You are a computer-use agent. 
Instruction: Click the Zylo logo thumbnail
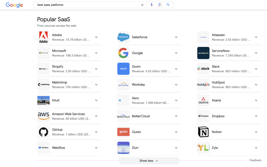203,148
